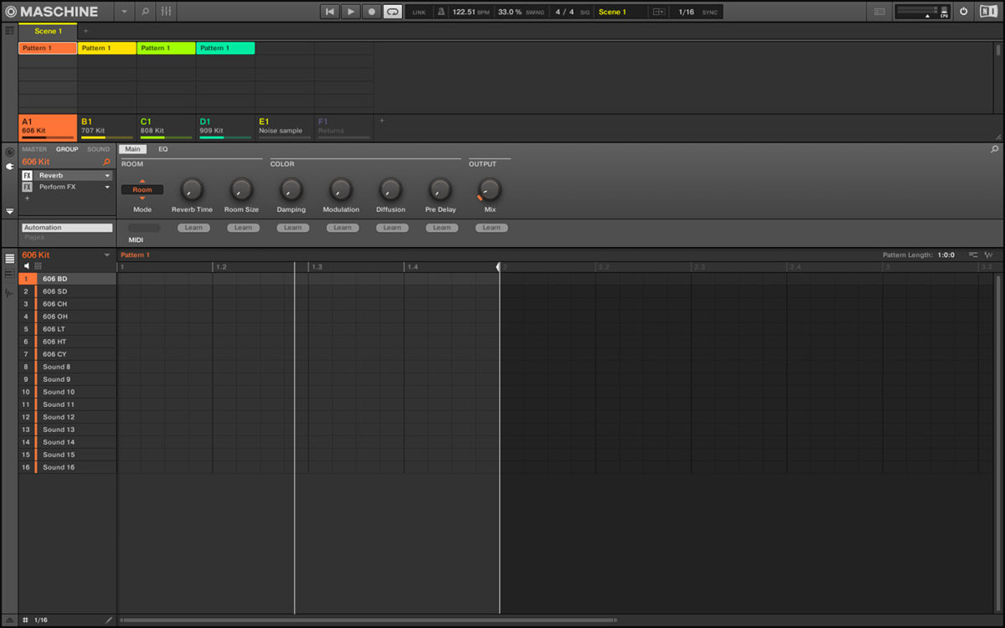This screenshot has height=628, width=1005.
Task: Open the plug-in view icon
Action: pyautogui.click(x=9, y=167)
